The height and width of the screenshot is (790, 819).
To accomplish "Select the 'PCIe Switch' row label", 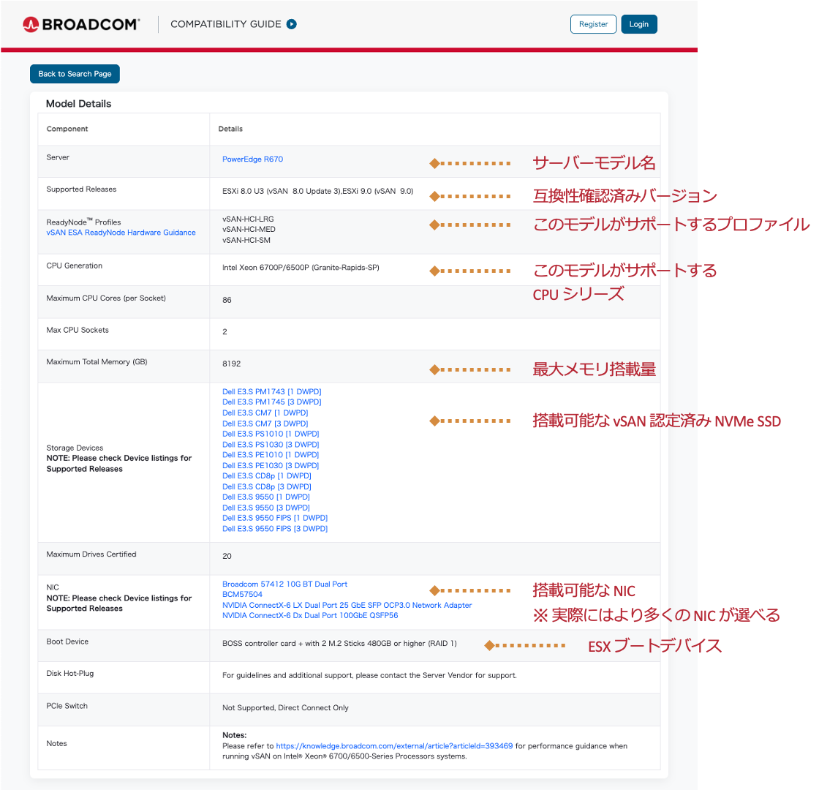I will pyautogui.click(x=67, y=706).
